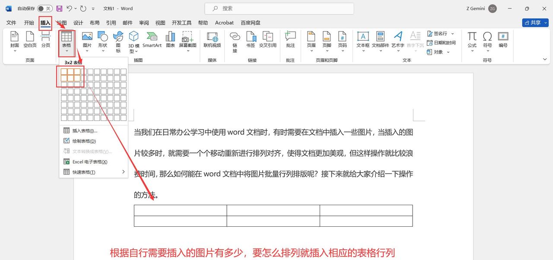Click the Icons (图标) button

[118, 41]
